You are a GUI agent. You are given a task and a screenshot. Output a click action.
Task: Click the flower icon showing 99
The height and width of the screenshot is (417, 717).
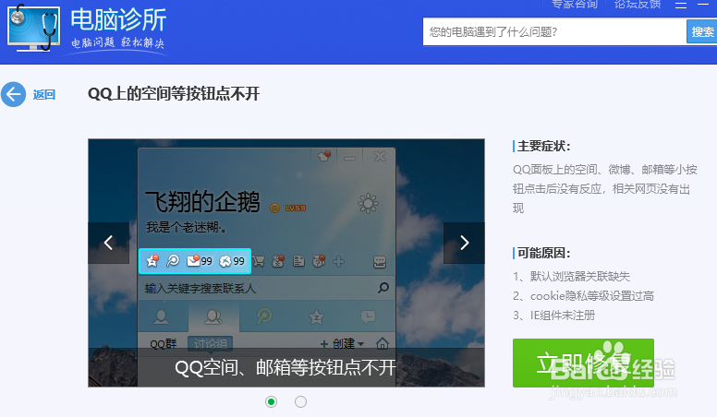[x=232, y=261]
